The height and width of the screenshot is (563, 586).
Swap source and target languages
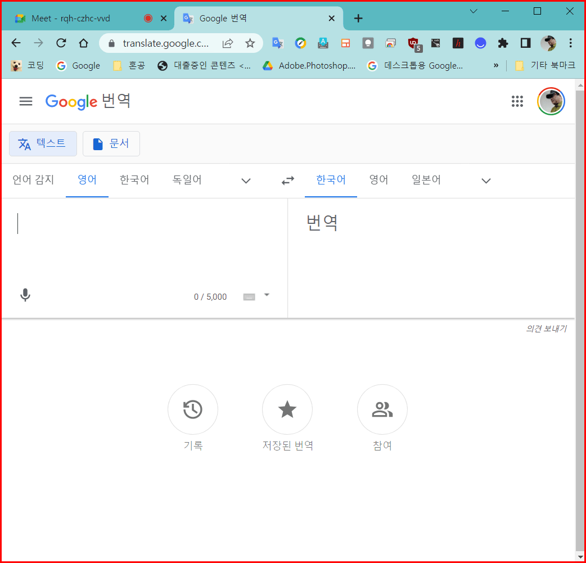(x=288, y=181)
